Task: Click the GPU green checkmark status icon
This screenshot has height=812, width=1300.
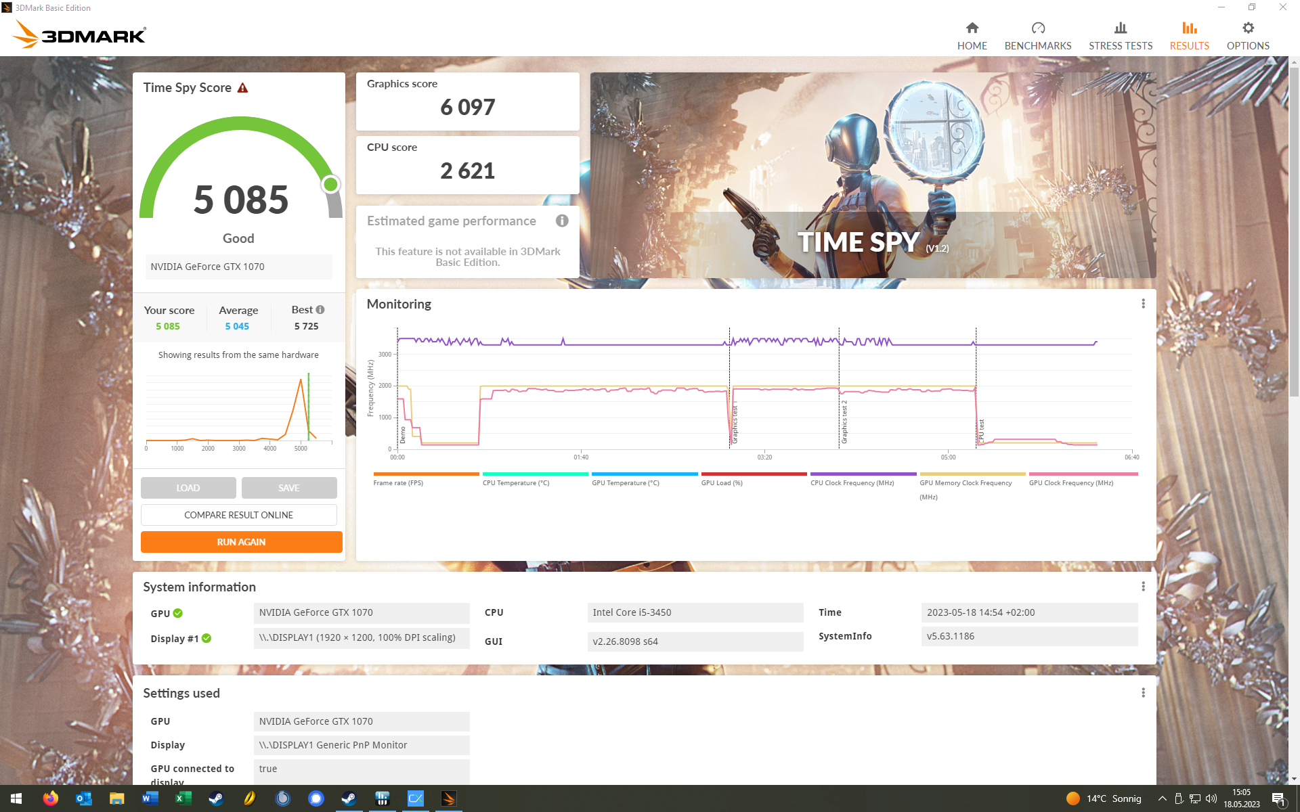Action: pos(178,613)
